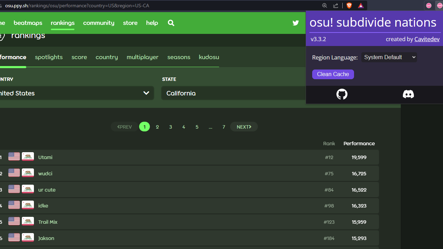Click the US flag beside wudci
This screenshot has width=443, height=249.
coord(14,173)
